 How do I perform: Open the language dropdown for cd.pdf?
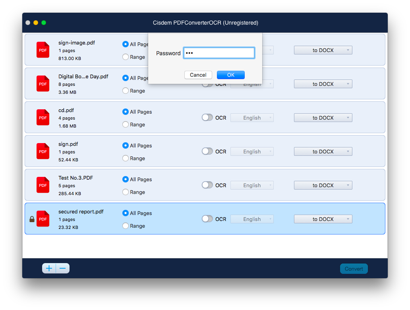tap(252, 117)
